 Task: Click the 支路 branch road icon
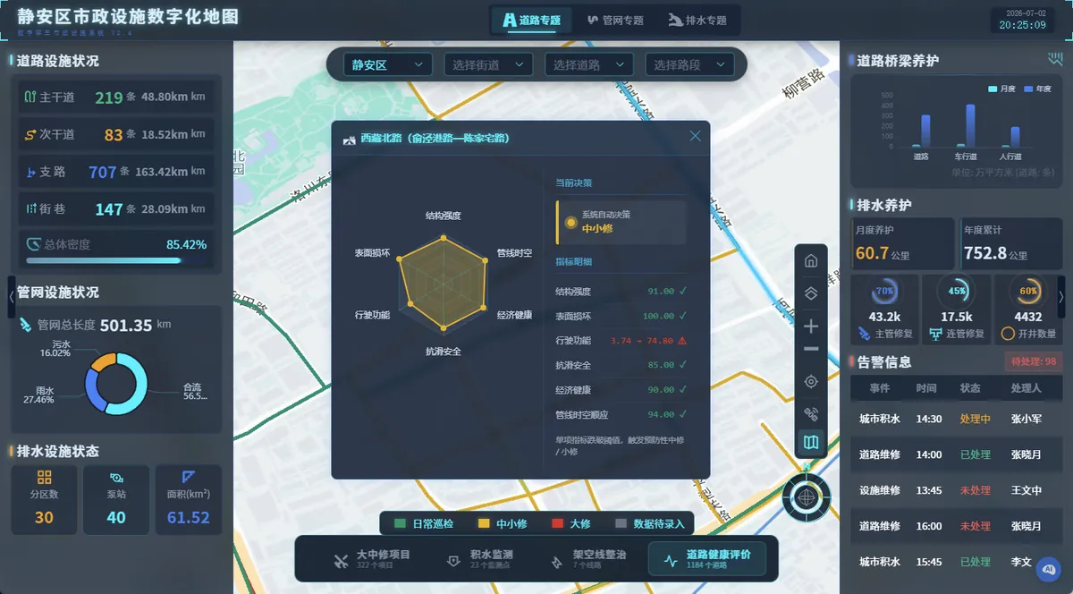click(x=30, y=172)
